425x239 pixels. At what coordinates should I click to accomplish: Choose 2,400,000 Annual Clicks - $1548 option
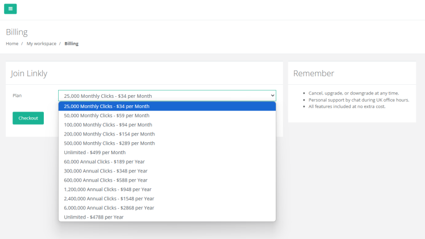pyautogui.click(x=109, y=199)
